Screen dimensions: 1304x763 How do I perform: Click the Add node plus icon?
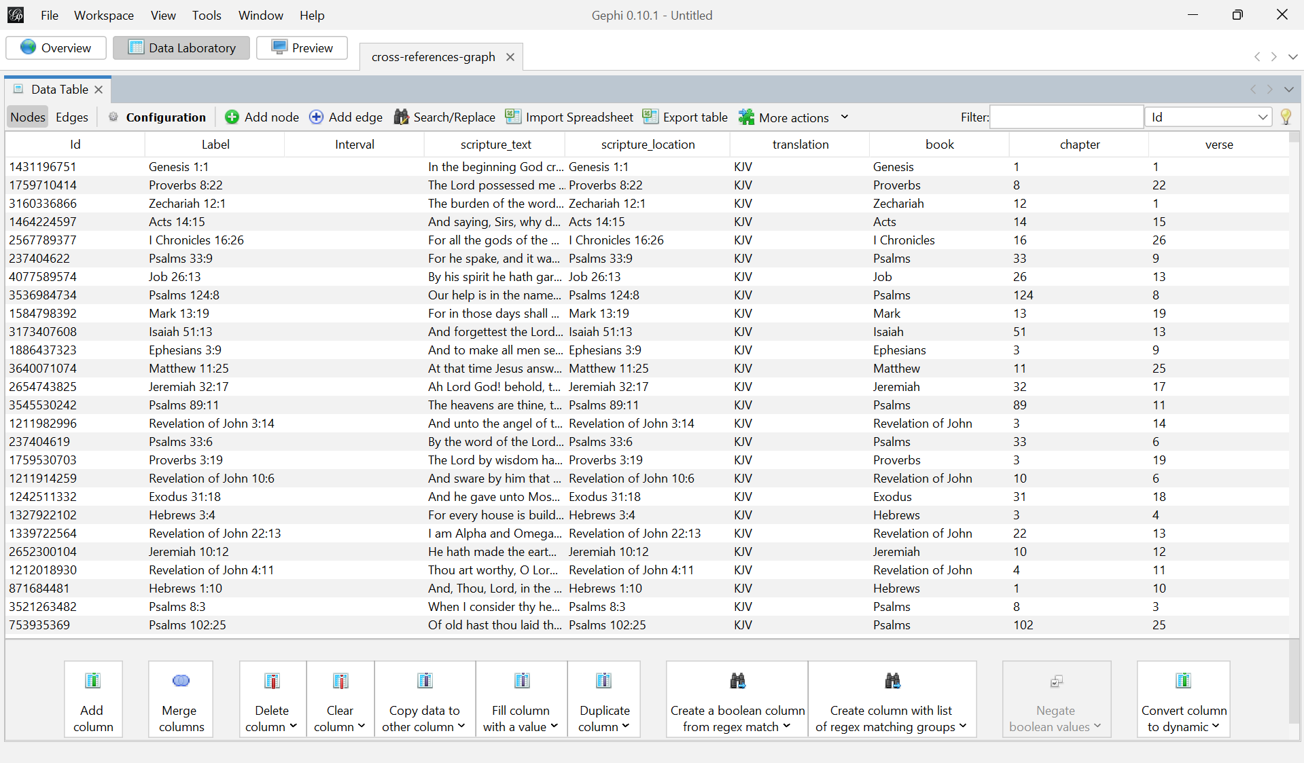pos(232,117)
